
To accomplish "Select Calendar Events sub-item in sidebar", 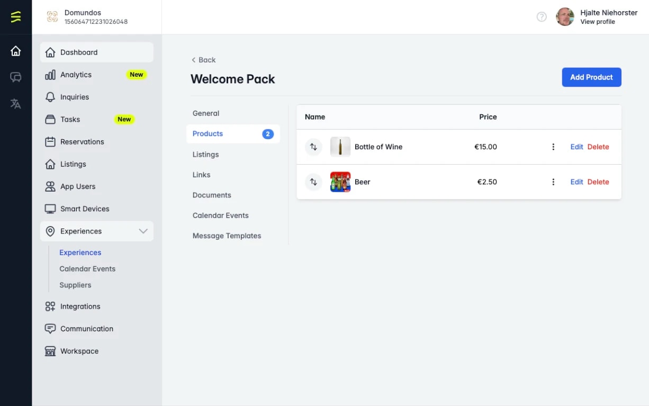I will (x=87, y=269).
